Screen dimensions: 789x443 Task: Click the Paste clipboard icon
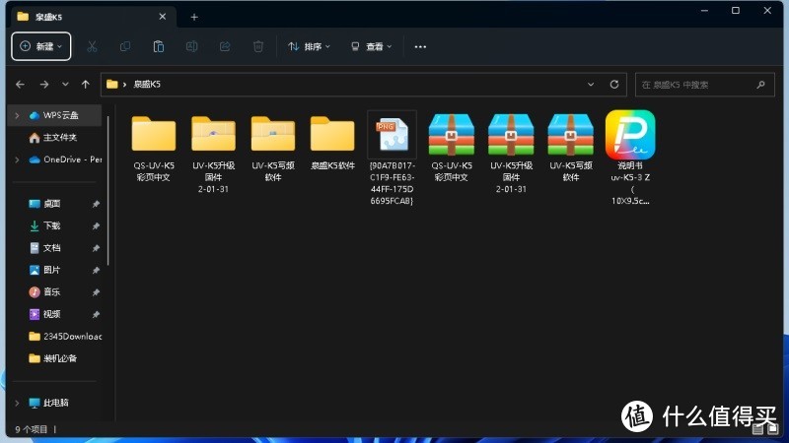[x=158, y=46]
